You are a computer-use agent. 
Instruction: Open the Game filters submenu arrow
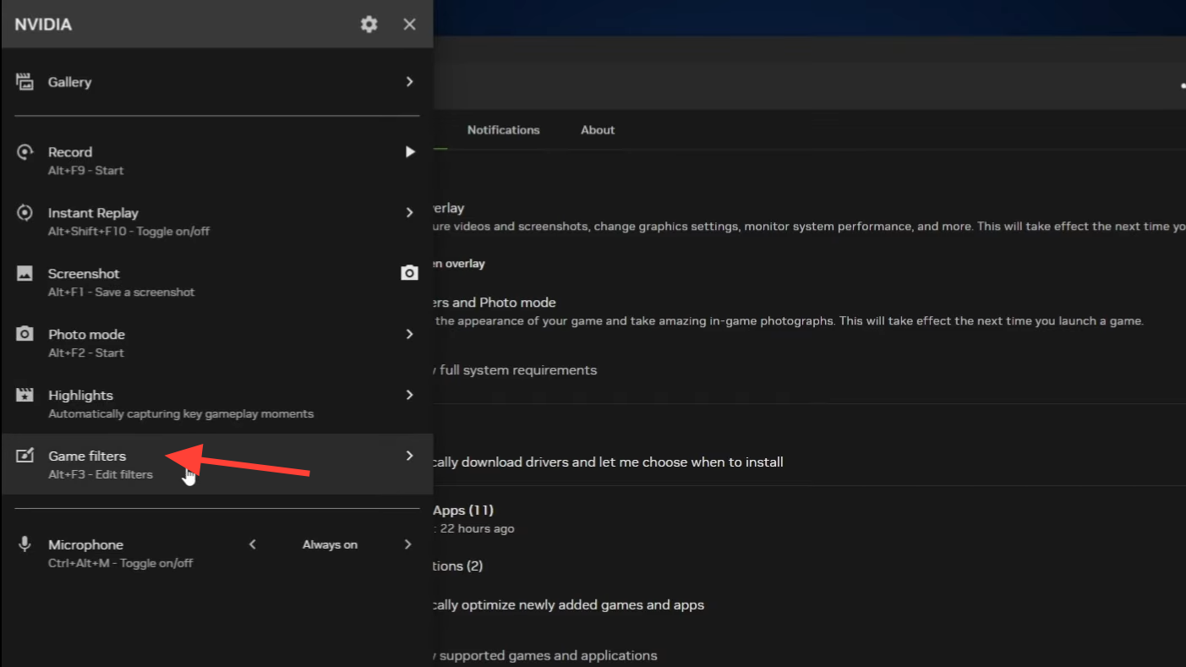(x=409, y=456)
